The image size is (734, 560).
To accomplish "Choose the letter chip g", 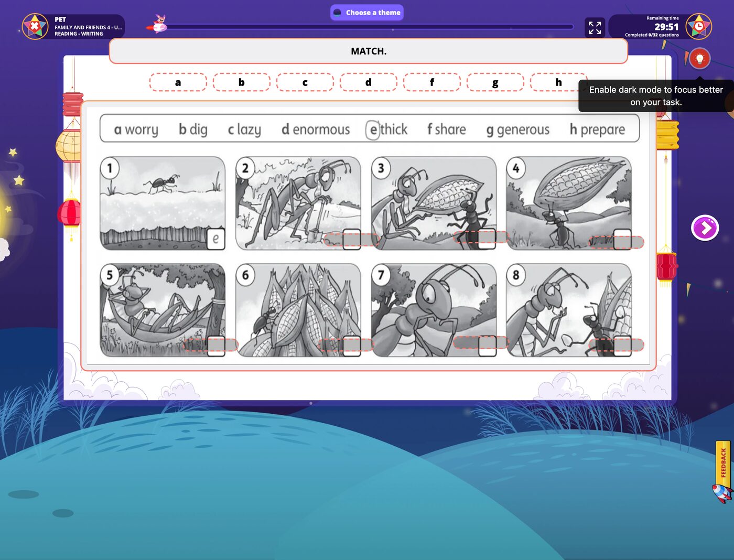I will coord(495,82).
